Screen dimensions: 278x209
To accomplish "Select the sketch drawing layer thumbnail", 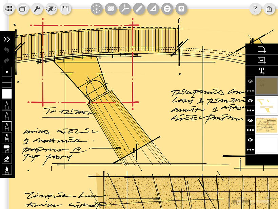I will [266, 125].
